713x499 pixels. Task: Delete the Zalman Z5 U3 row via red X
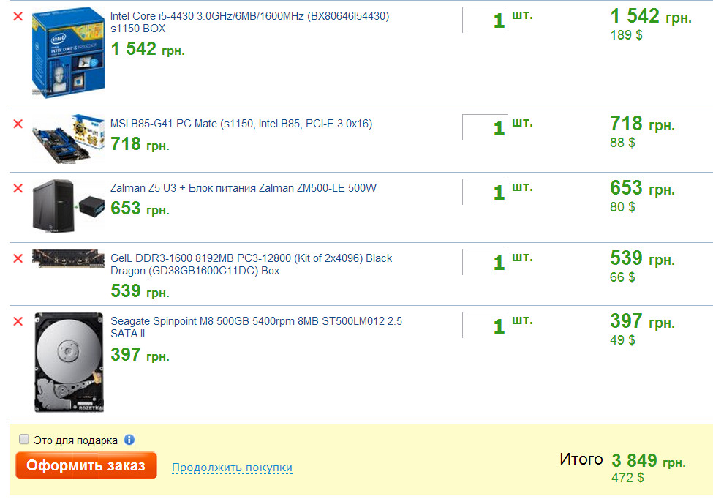18,188
